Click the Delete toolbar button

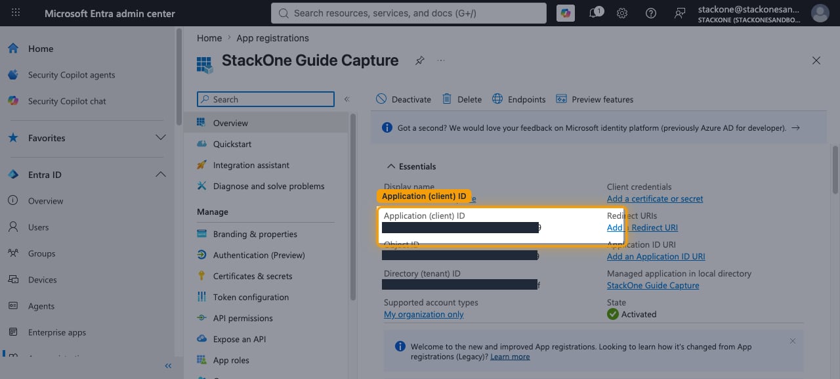click(462, 99)
